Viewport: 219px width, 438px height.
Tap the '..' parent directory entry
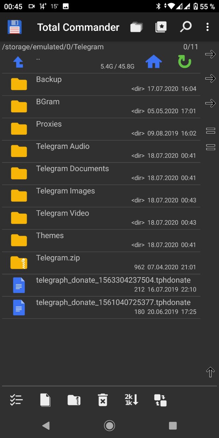pos(38,59)
